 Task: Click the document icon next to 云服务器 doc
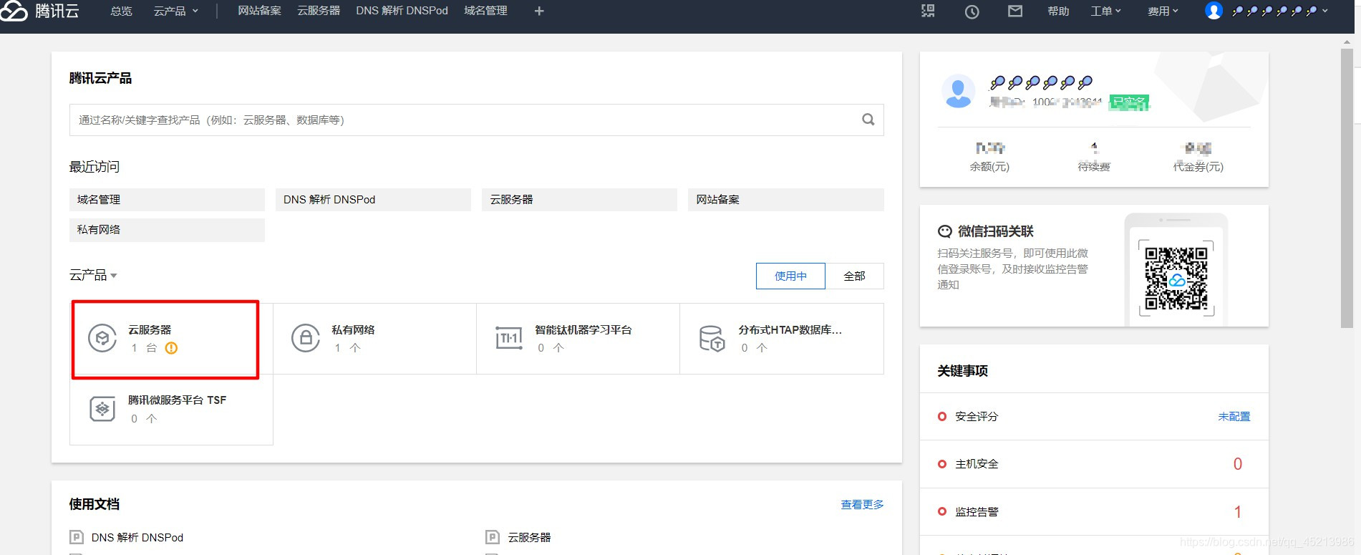pos(492,537)
